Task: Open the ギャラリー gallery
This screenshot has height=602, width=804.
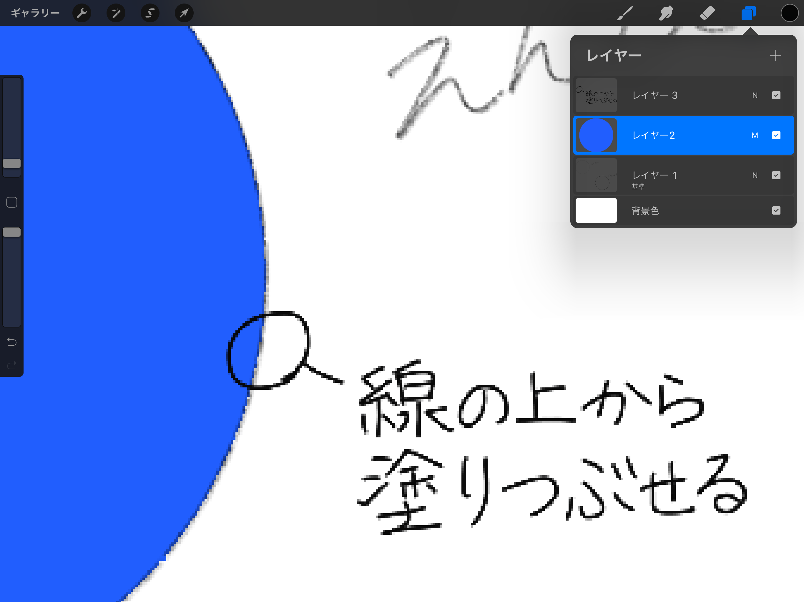Action: 35,13
